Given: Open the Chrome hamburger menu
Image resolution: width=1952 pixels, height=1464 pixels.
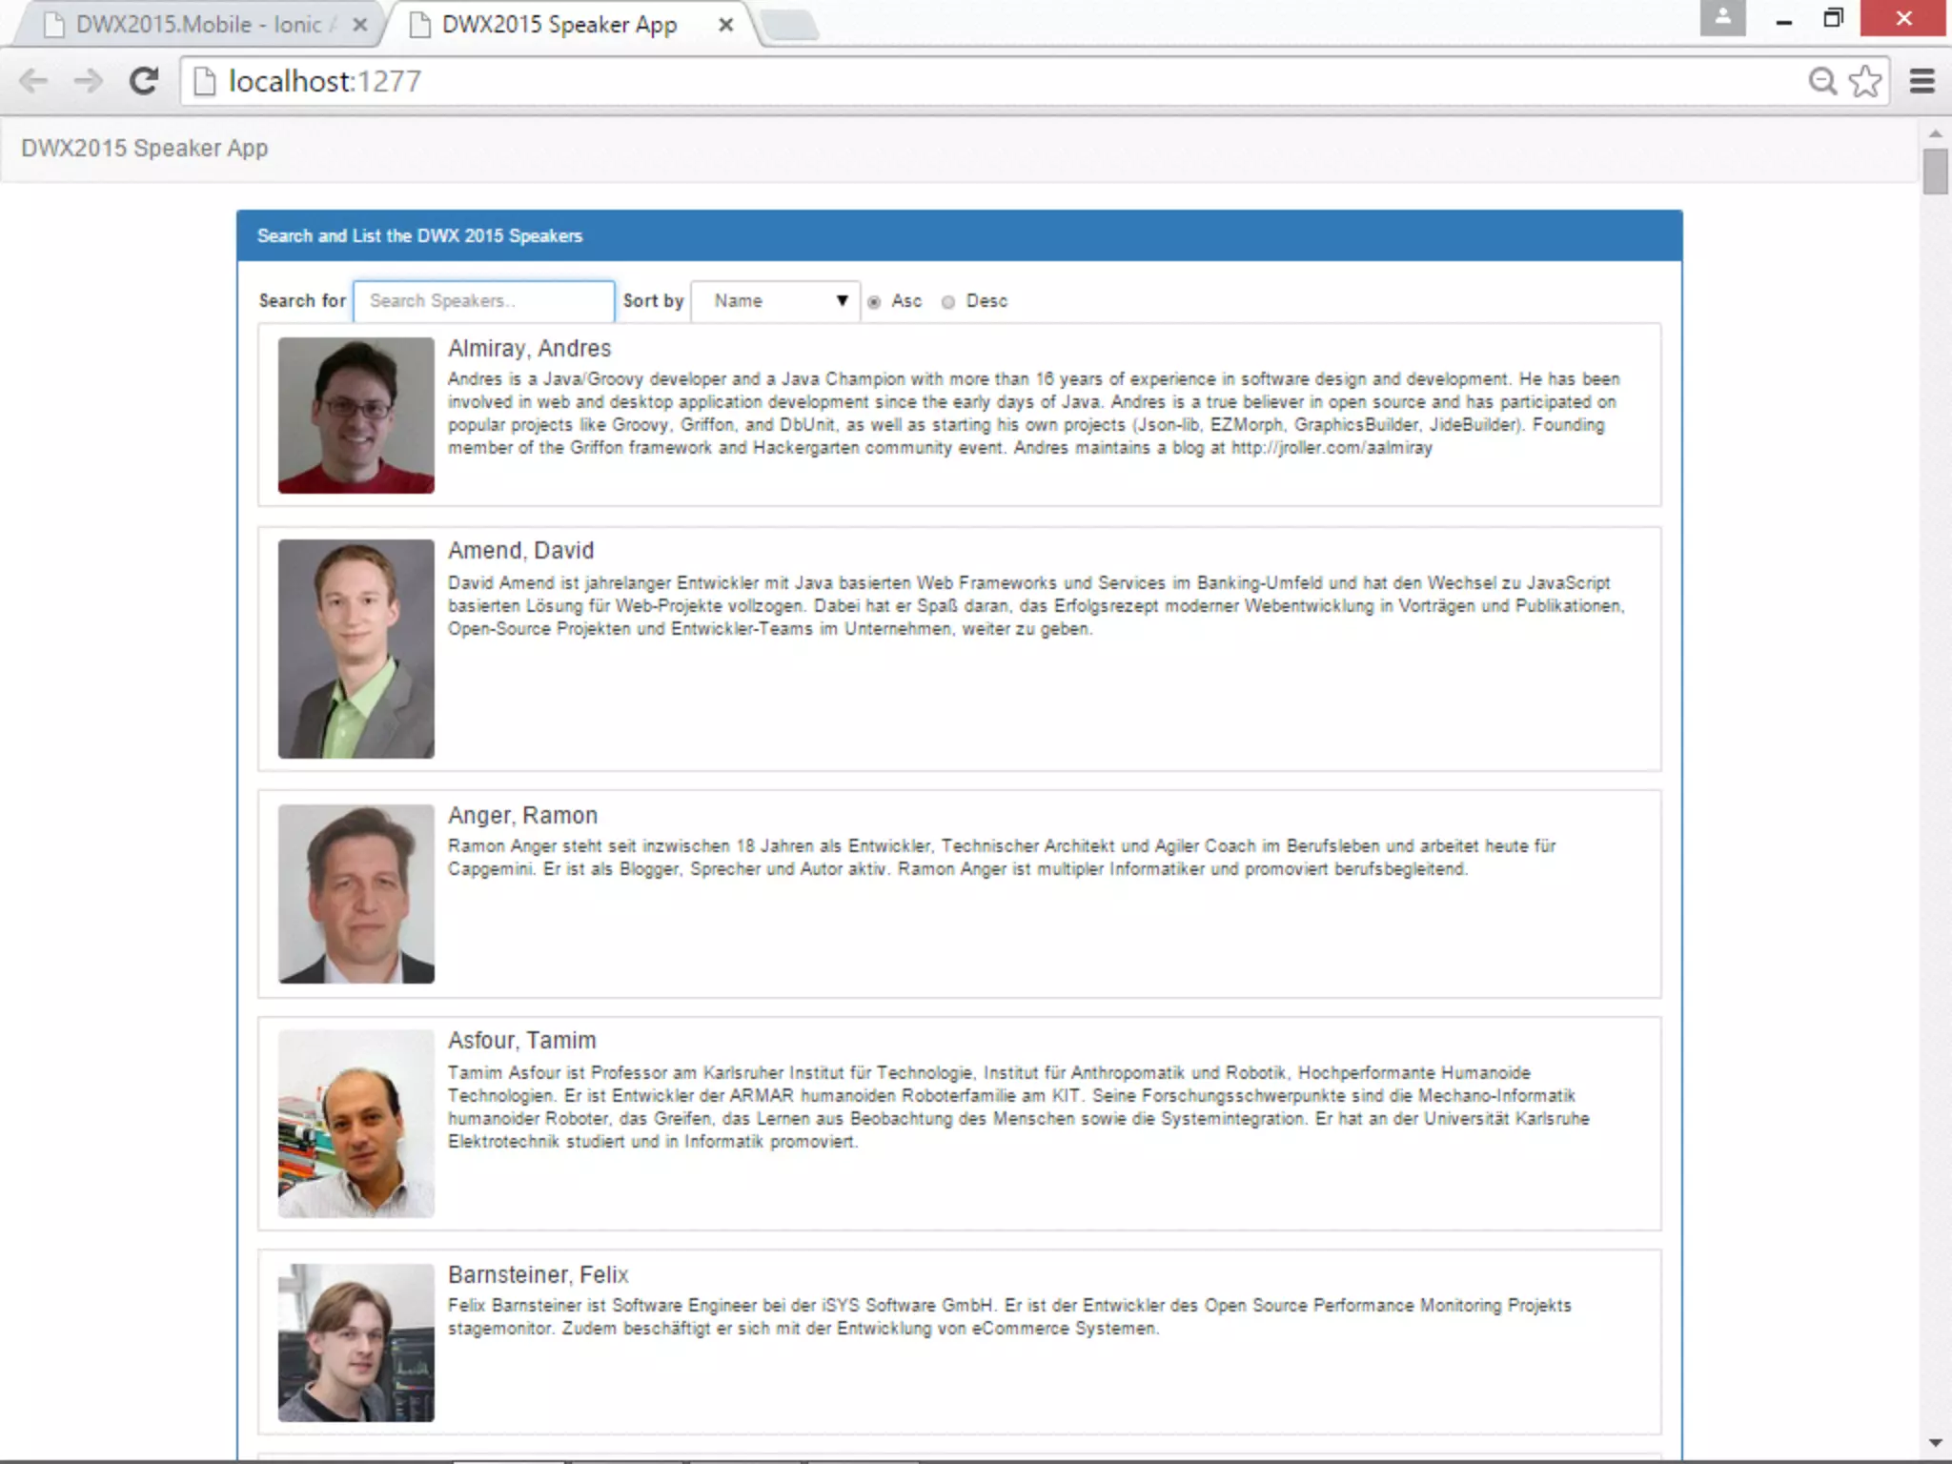Looking at the screenshot, I should tap(1921, 81).
